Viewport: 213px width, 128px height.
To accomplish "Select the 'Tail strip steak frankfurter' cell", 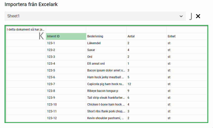I will [106, 98].
